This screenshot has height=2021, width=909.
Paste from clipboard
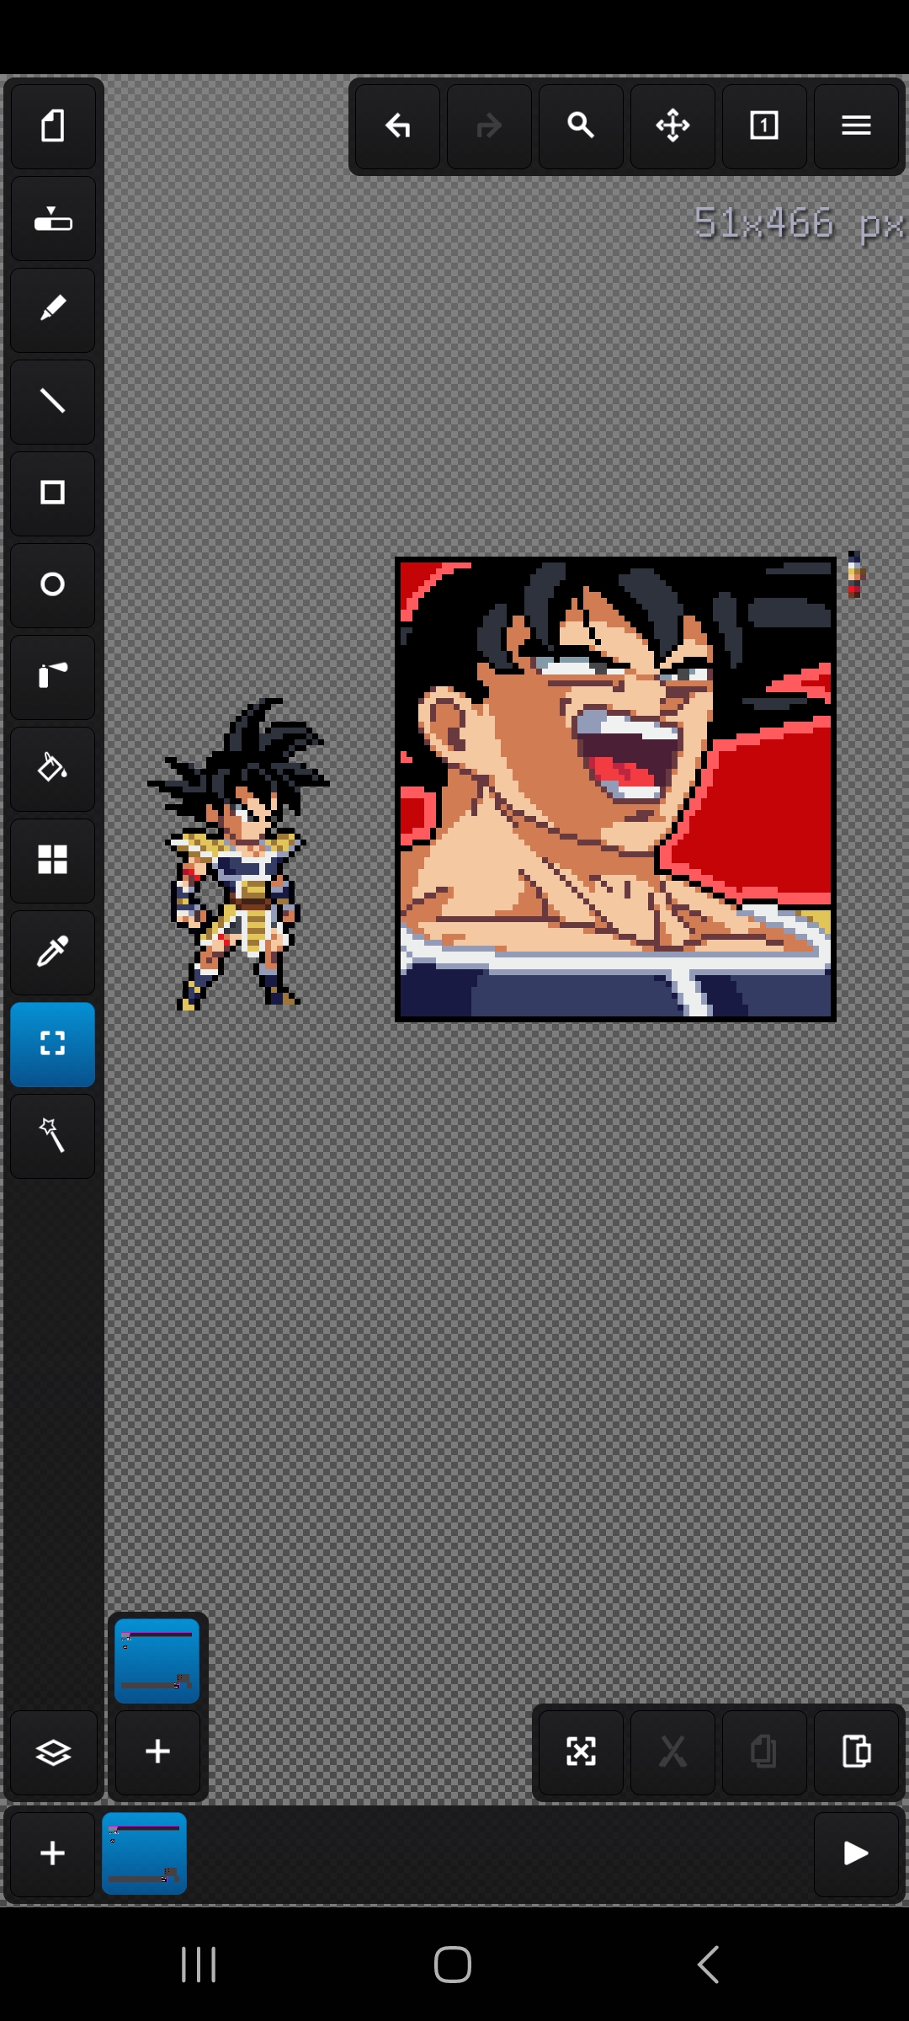point(856,1752)
